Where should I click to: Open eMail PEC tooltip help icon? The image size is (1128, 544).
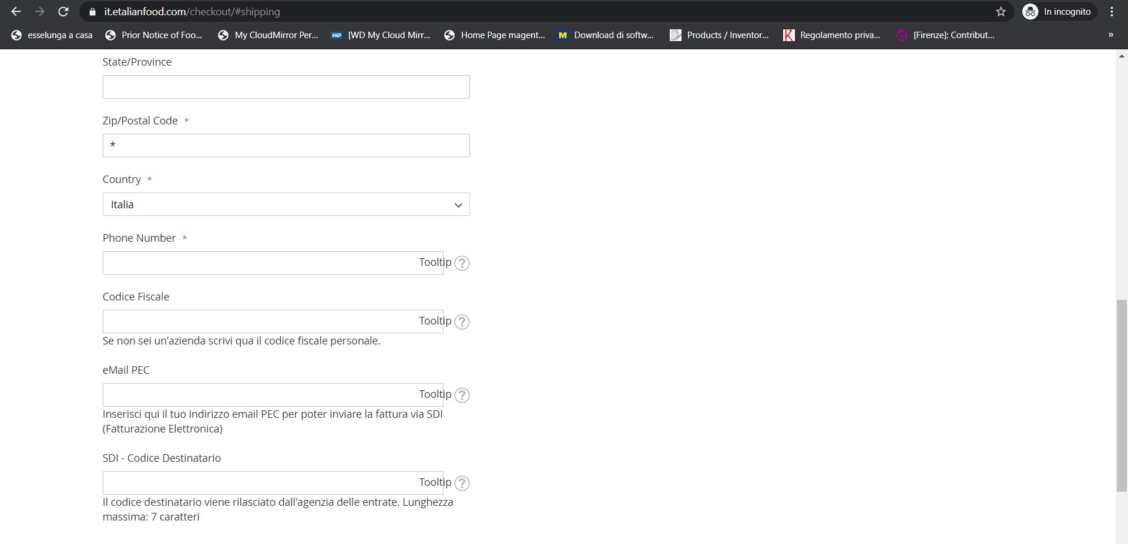pos(462,395)
